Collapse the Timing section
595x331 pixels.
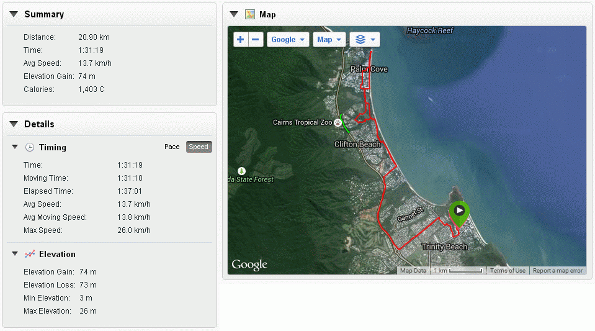[x=15, y=147]
